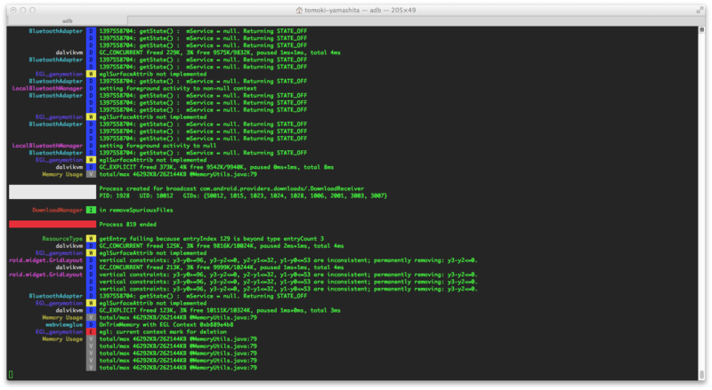The width and height of the screenshot is (712, 390).
Task: Click the 'egl: current context mark for deletion' line
Action: (x=163, y=332)
